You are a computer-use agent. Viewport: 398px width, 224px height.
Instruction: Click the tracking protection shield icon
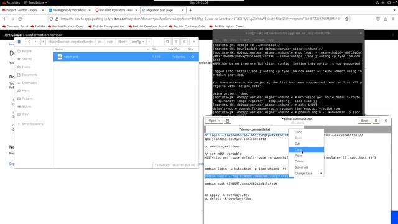pos(51,19)
